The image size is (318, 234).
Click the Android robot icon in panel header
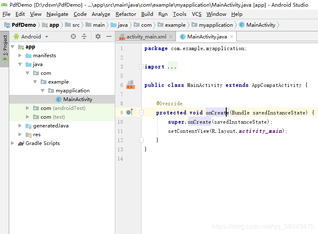16,36
